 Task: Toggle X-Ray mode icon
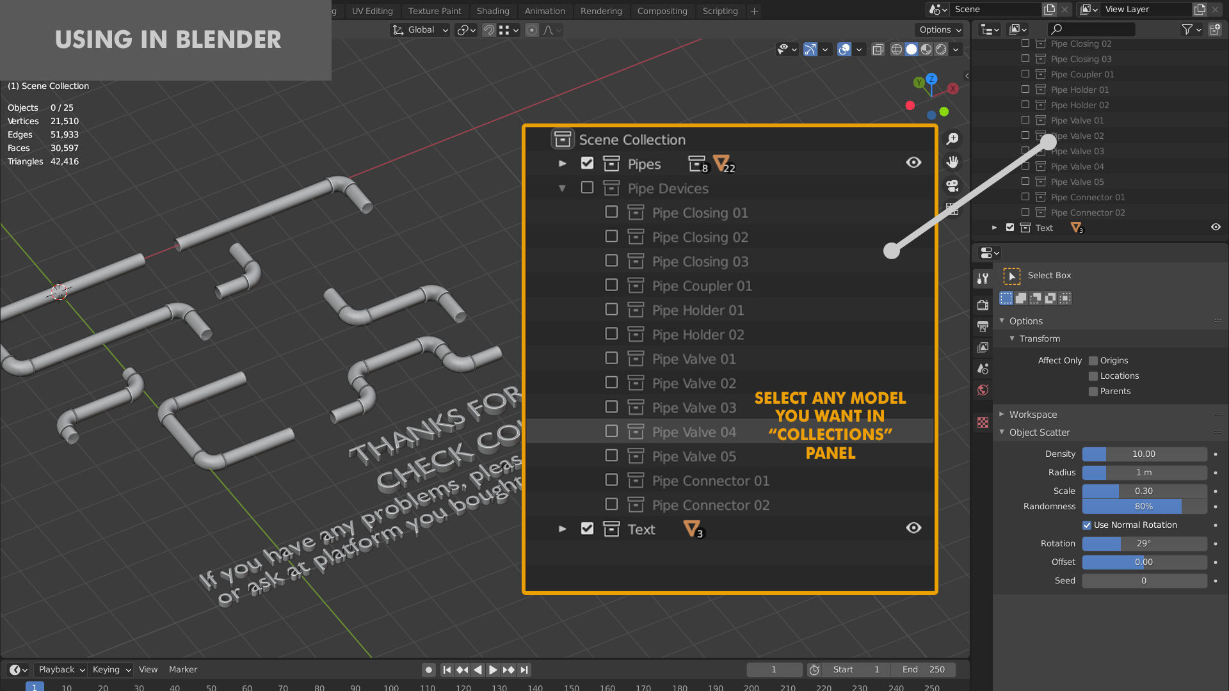878,49
